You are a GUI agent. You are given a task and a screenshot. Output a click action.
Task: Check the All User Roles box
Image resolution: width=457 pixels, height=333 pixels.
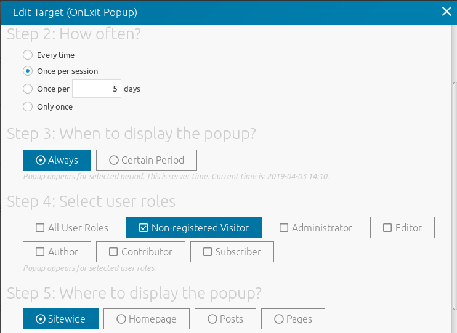(x=72, y=228)
